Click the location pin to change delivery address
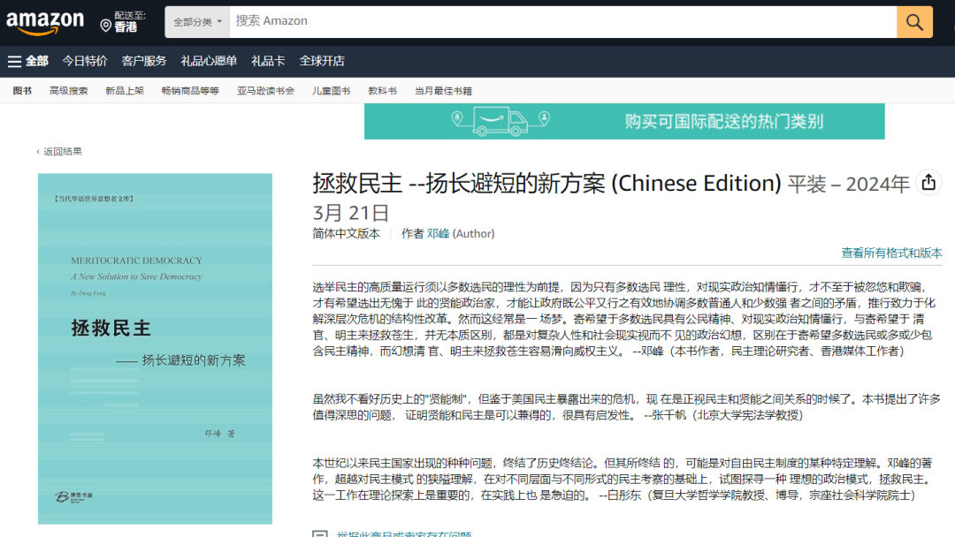 point(103,23)
